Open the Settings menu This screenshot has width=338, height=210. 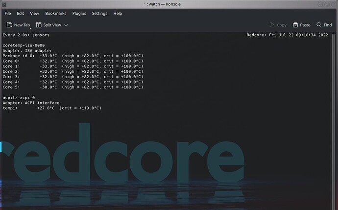[x=99, y=13]
